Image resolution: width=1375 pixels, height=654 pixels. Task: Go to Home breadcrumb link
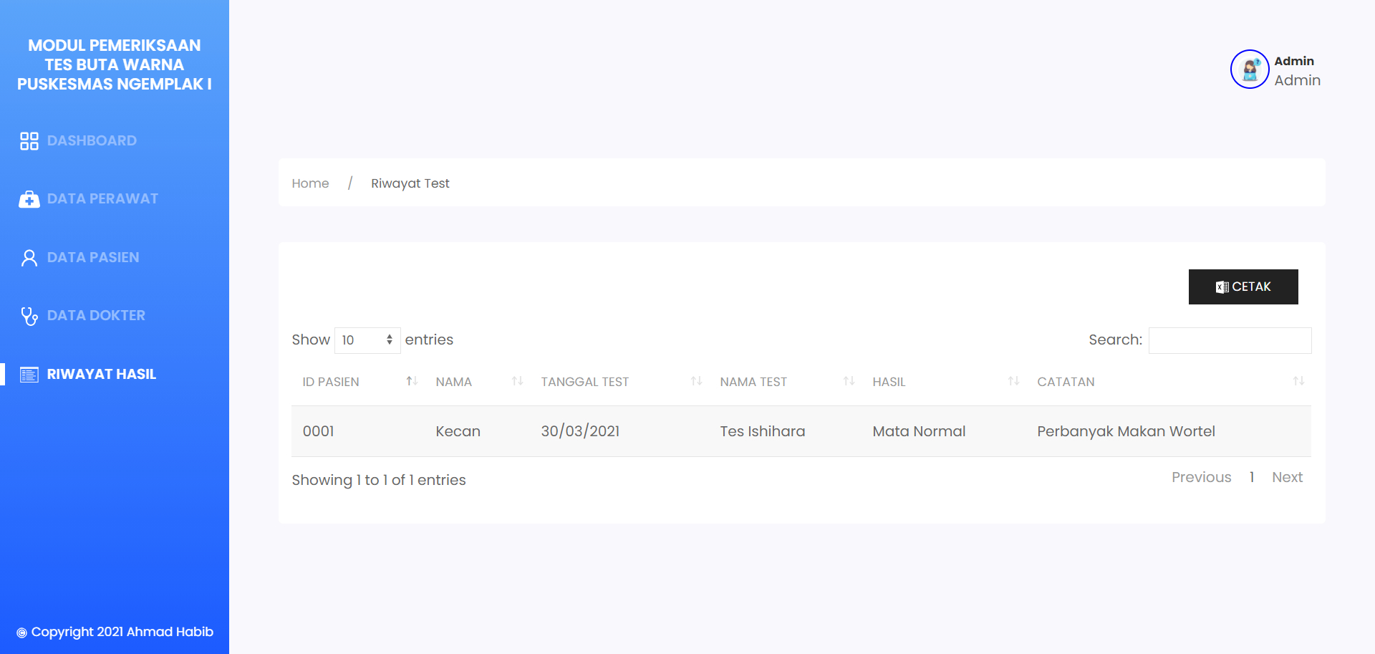coord(310,183)
